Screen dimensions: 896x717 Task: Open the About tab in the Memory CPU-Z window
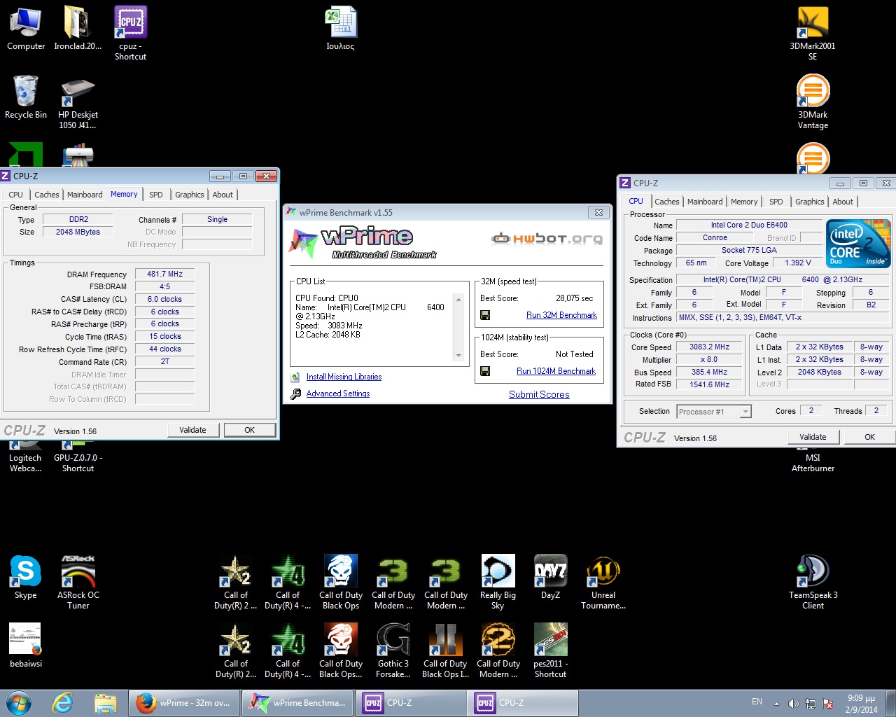pyautogui.click(x=223, y=195)
